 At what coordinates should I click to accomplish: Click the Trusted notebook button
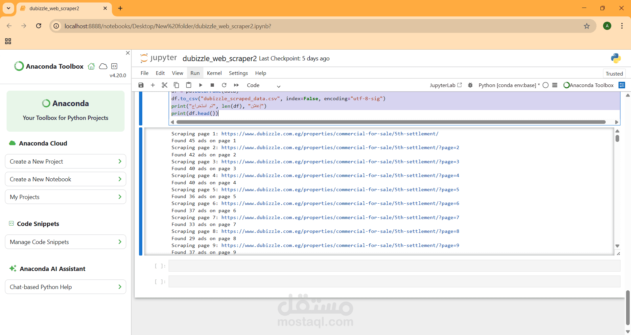[x=614, y=74]
